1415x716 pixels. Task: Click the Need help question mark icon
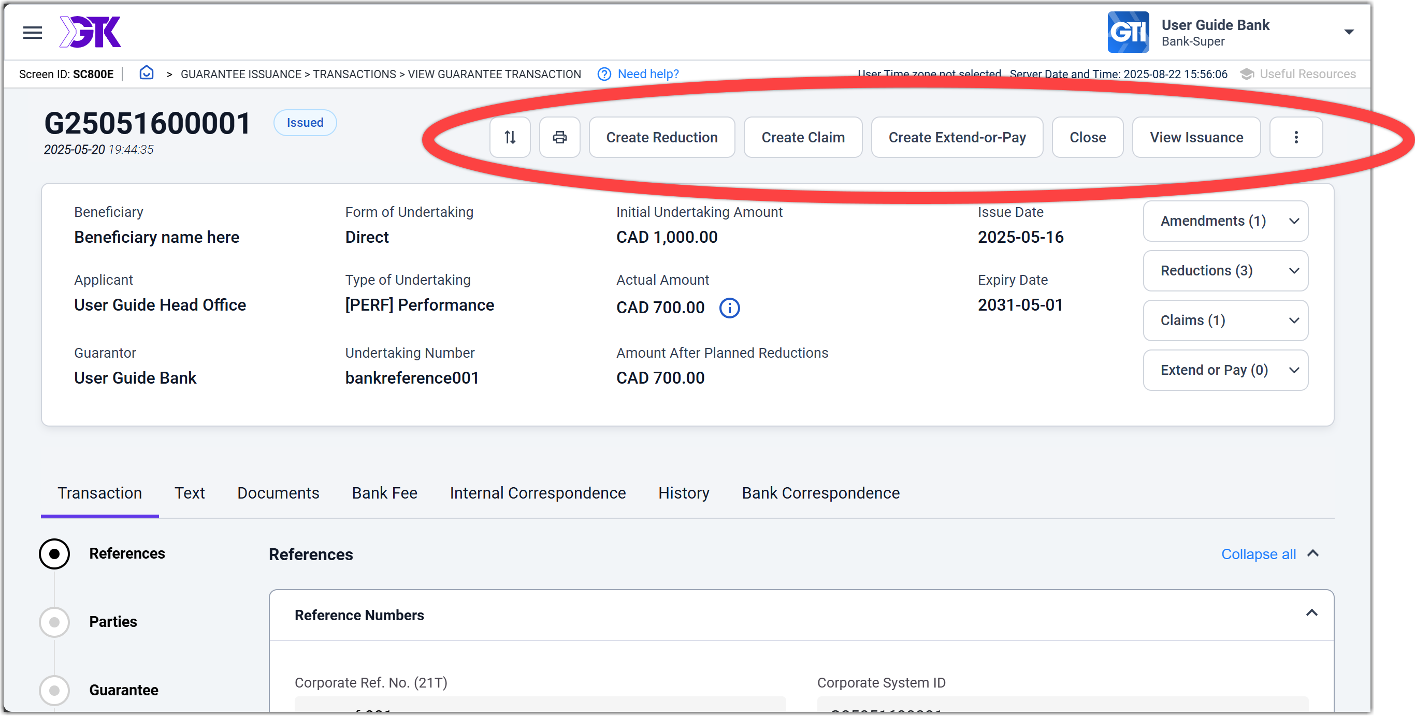(604, 74)
